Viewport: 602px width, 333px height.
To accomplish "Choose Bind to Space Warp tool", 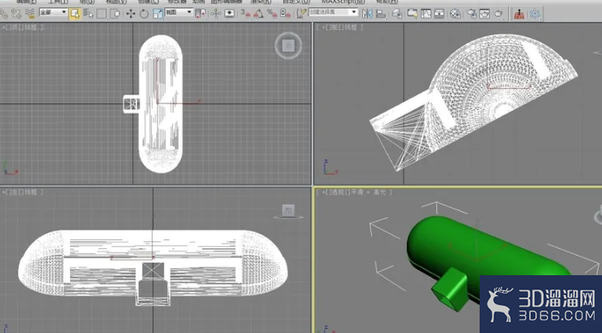I will click(x=29, y=14).
